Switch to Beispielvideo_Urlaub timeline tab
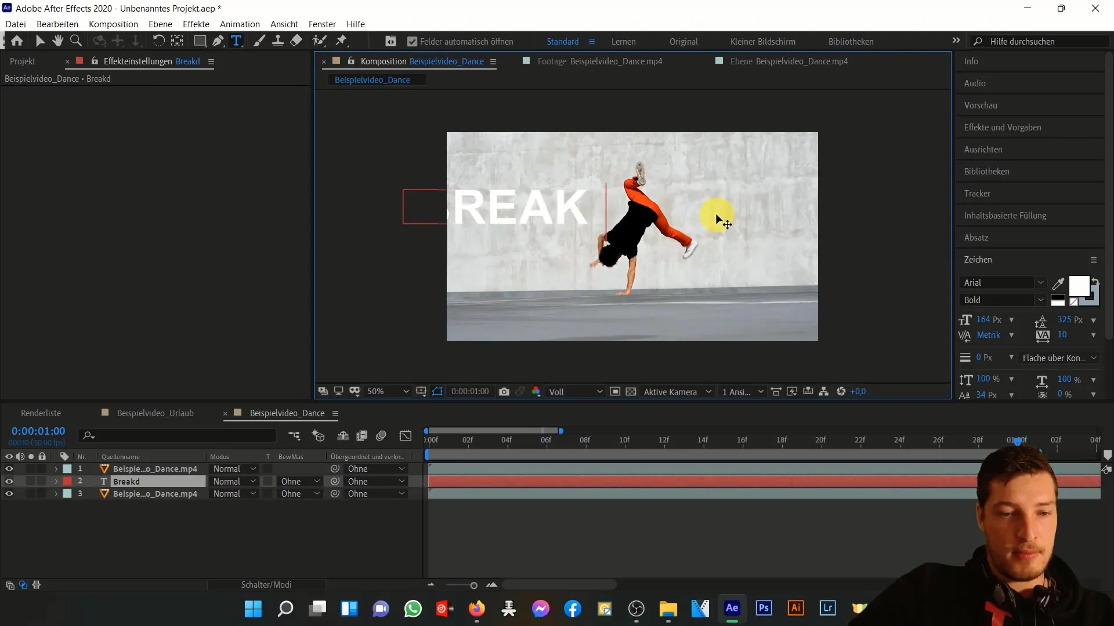This screenshot has width=1114, height=626. tap(155, 413)
